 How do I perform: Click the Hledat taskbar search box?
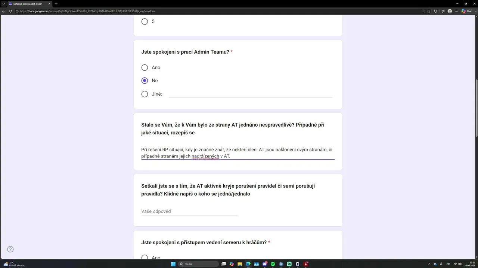click(199, 264)
